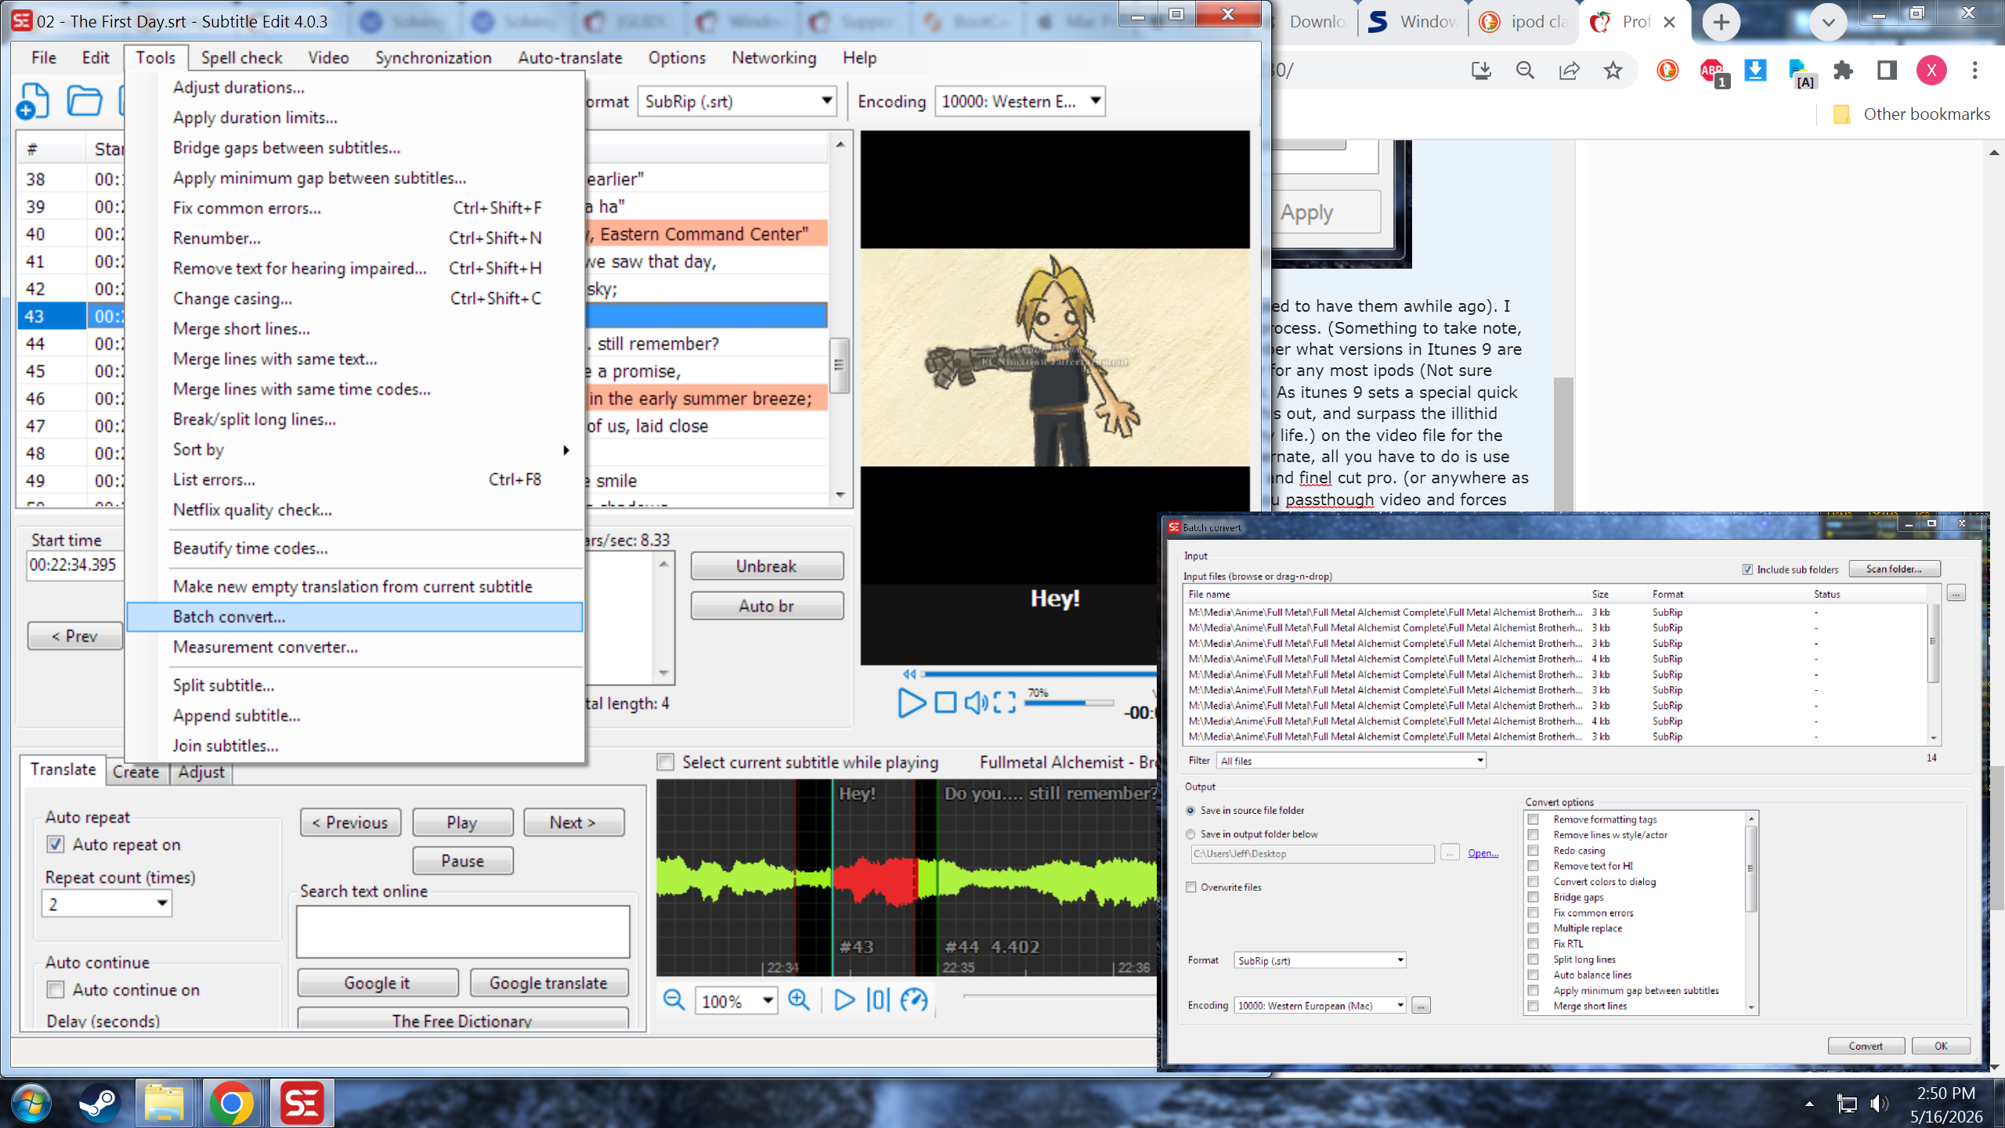Open File Explorer from the taskbar
The height and width of the screenshot is (1128, 2005).
[164, 1103]
